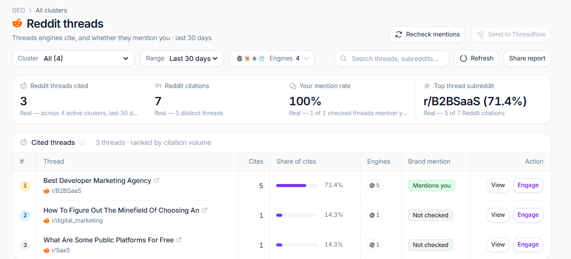This screenshot has width=571, height=259.
Task: Click Not checked badge in r/SaaS row
Action: tap(431, 245)
